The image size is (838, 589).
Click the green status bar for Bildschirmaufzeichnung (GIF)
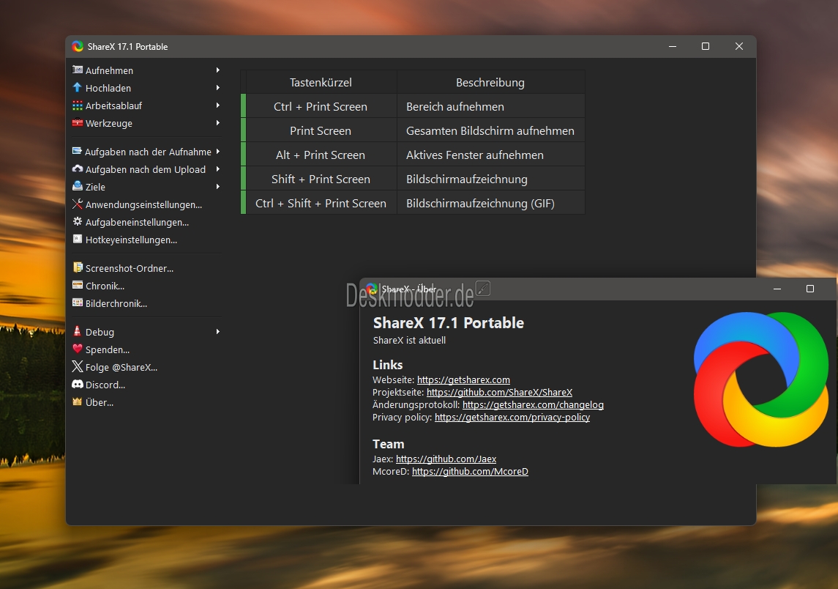244,203
